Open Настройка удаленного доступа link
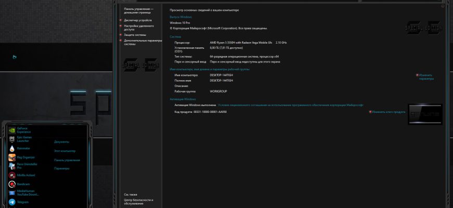Screen dimensions: 453x208 point(139,28)
